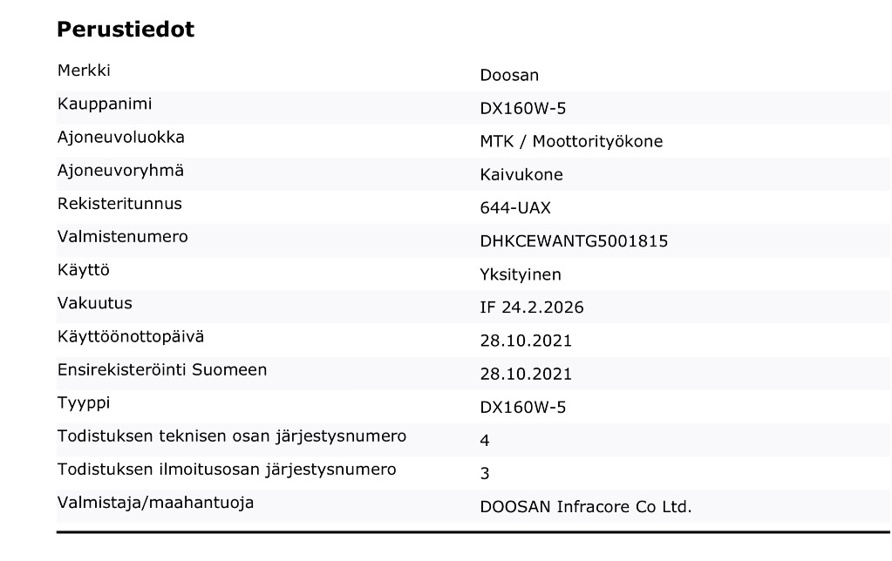
Task: Select the Kaivukone value
Action: tap(521, 175)
